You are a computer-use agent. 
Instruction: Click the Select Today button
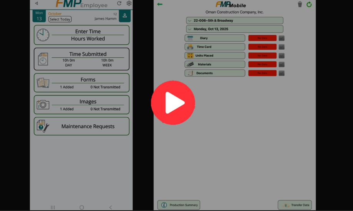[60, 19]
